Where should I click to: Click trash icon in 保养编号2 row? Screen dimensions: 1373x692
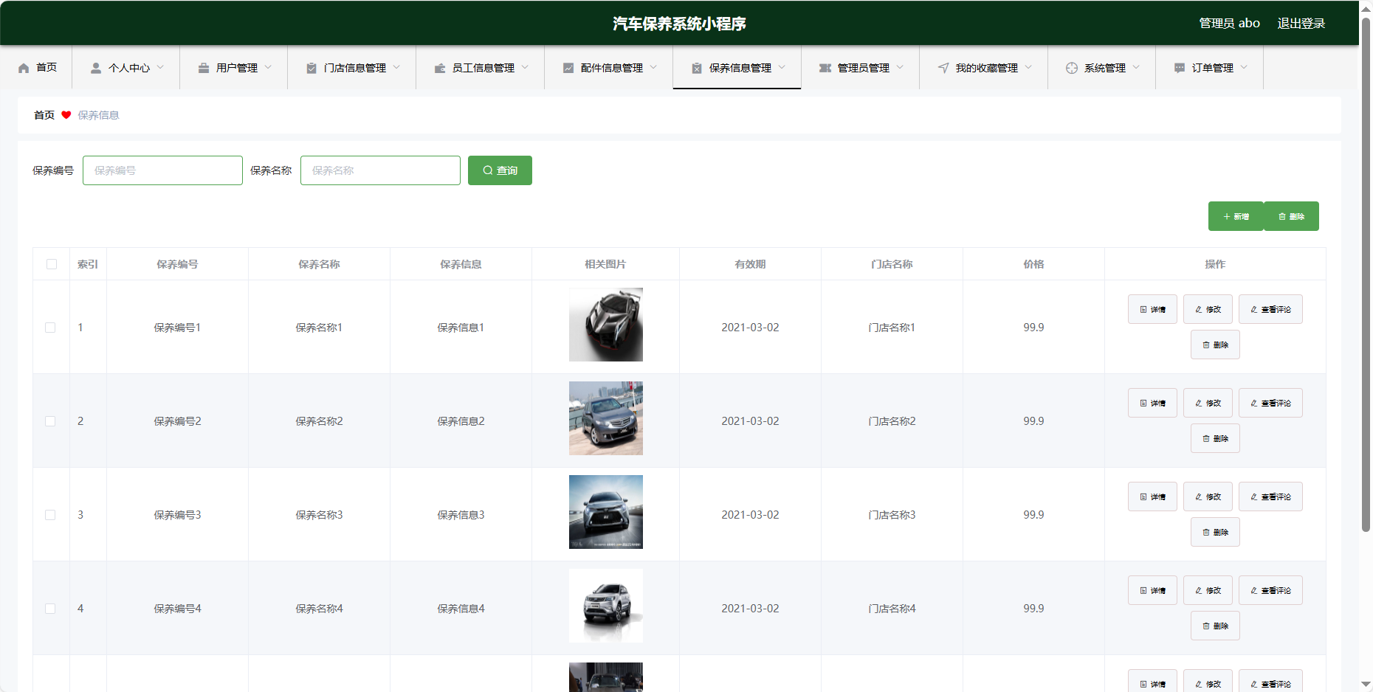coord(1206,439)
